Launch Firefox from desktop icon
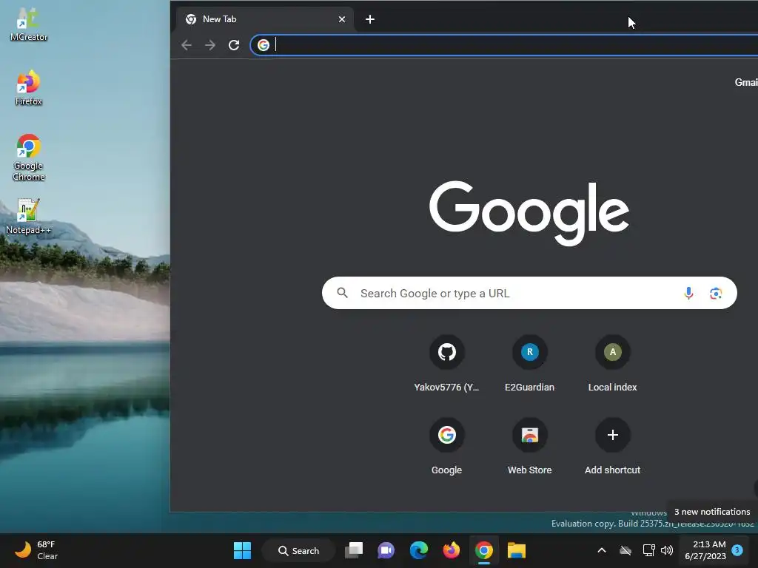 click(x=29, y=88)
